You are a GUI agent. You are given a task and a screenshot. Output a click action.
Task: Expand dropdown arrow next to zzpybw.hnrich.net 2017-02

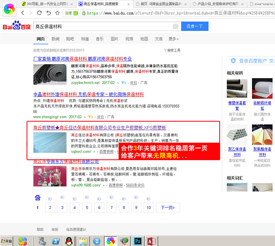(x=118, y=83)
